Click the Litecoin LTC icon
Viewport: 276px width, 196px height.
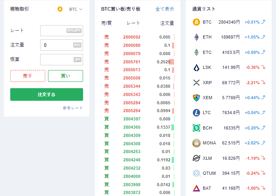click(x=196, y=113)
